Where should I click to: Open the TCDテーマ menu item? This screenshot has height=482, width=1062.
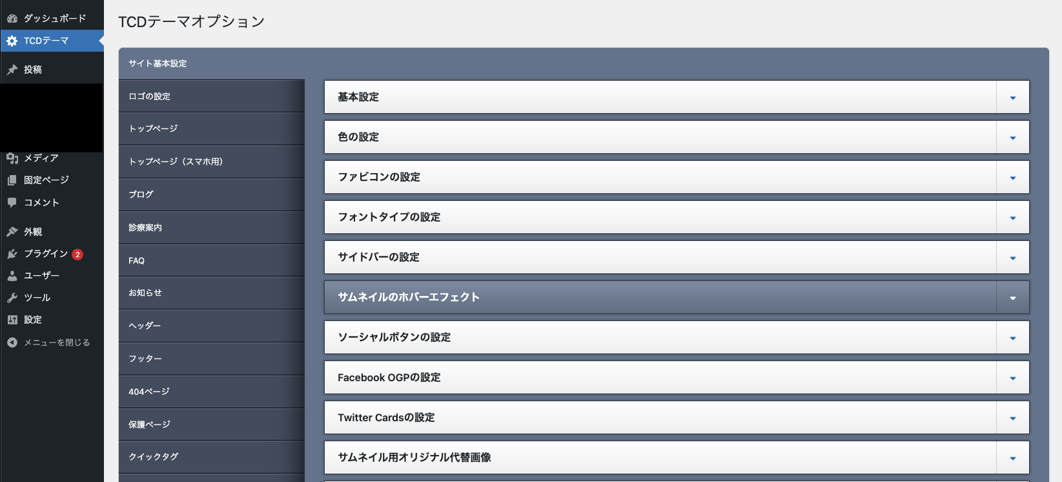[52, 41]
